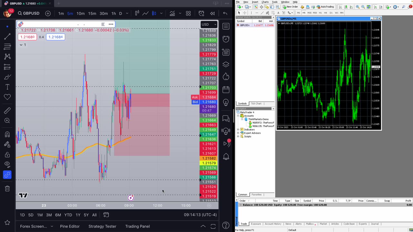This screenshot has height=232, width=413.
Task: Select H1 timeframe in MetaTrader toolbar
Action: (x=320, y=13)
